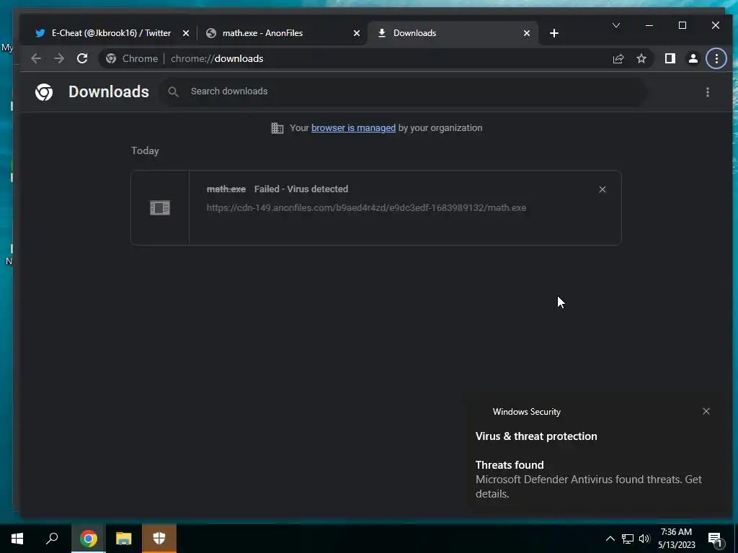Viewport: 738px width, 553px height.
Task: Click the struck-through math.exe file name
Action: (x=226, y=189)
